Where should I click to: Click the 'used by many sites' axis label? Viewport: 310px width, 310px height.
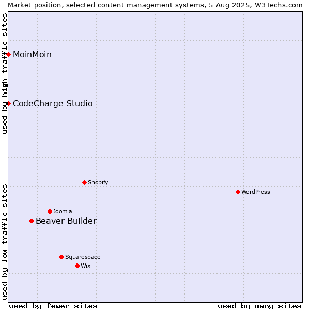(259, 306)
